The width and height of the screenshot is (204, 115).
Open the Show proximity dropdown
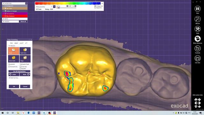pyautogui.click(x=44, y=7)
